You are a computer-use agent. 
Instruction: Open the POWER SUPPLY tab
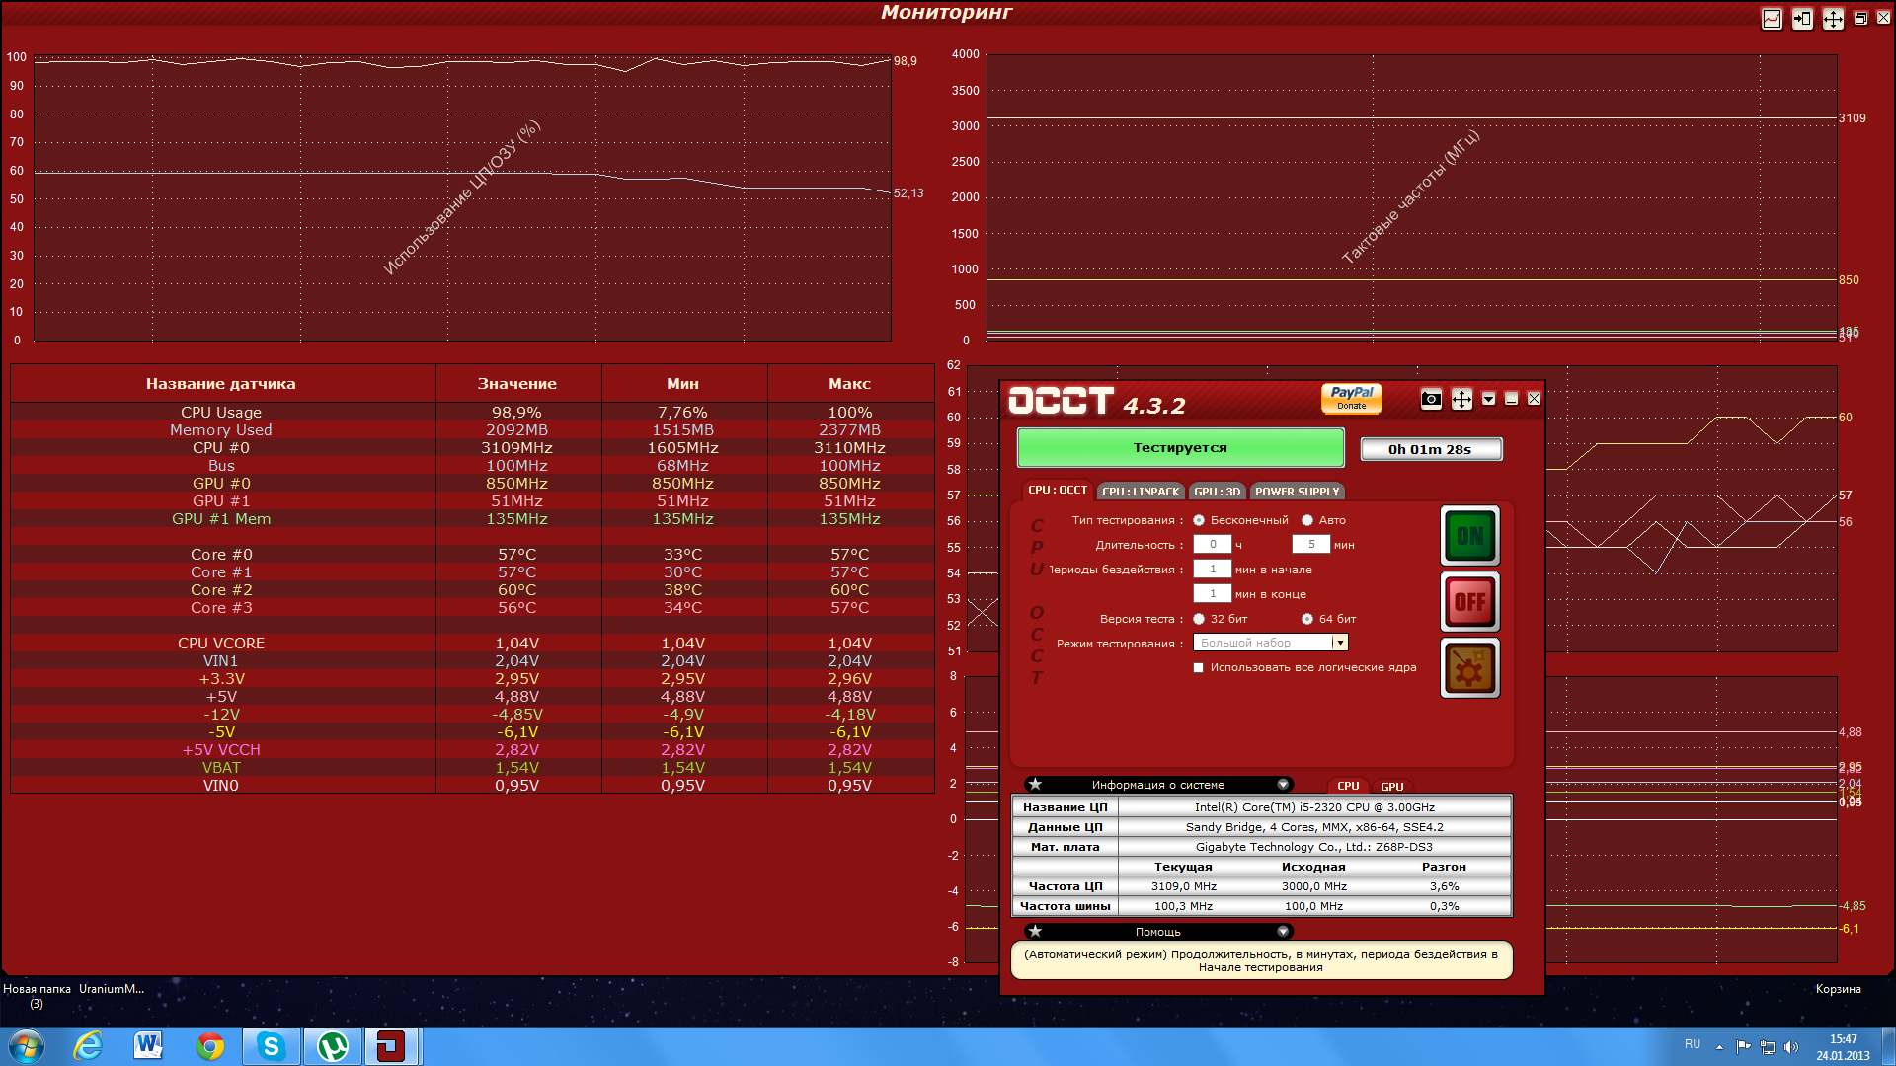(1297, 492)
